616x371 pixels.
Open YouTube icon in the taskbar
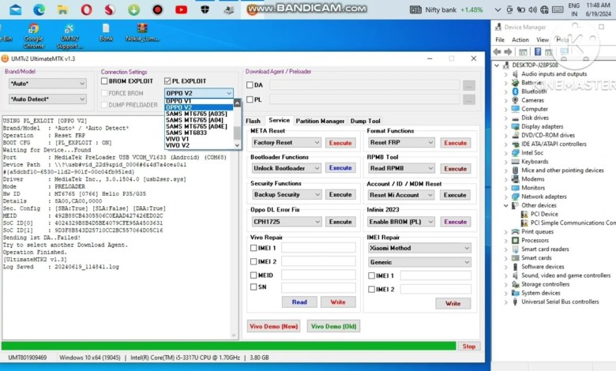point(181,9)
